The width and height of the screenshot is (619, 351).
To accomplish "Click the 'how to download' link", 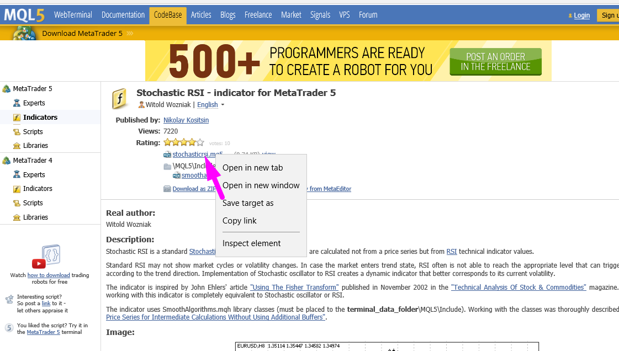I will coord(49,275).
